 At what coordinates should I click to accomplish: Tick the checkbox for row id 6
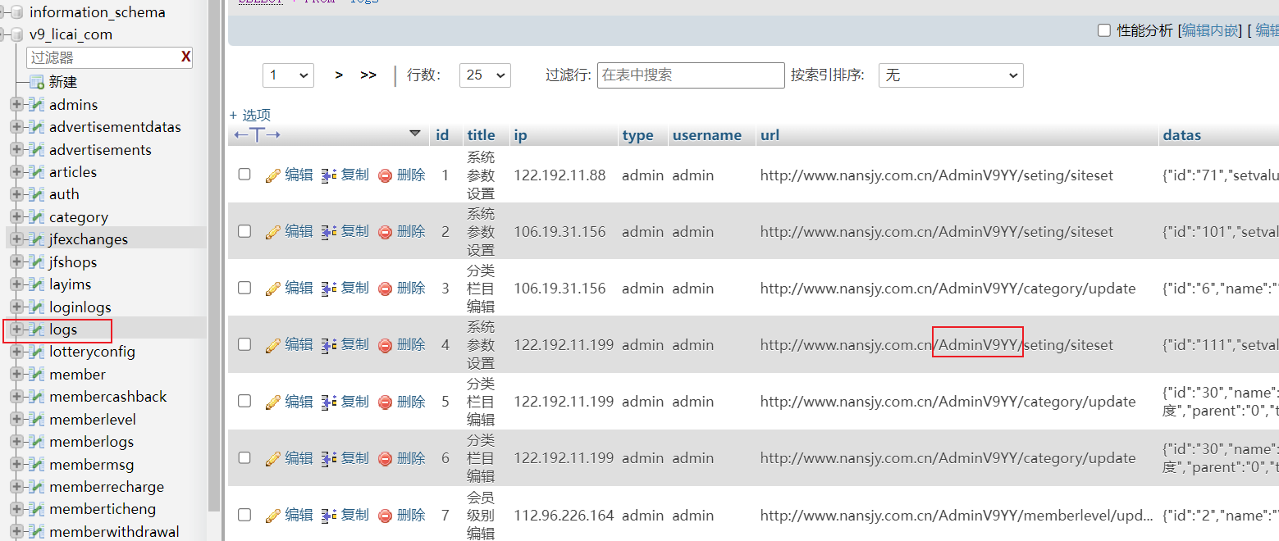click(244, 457)
